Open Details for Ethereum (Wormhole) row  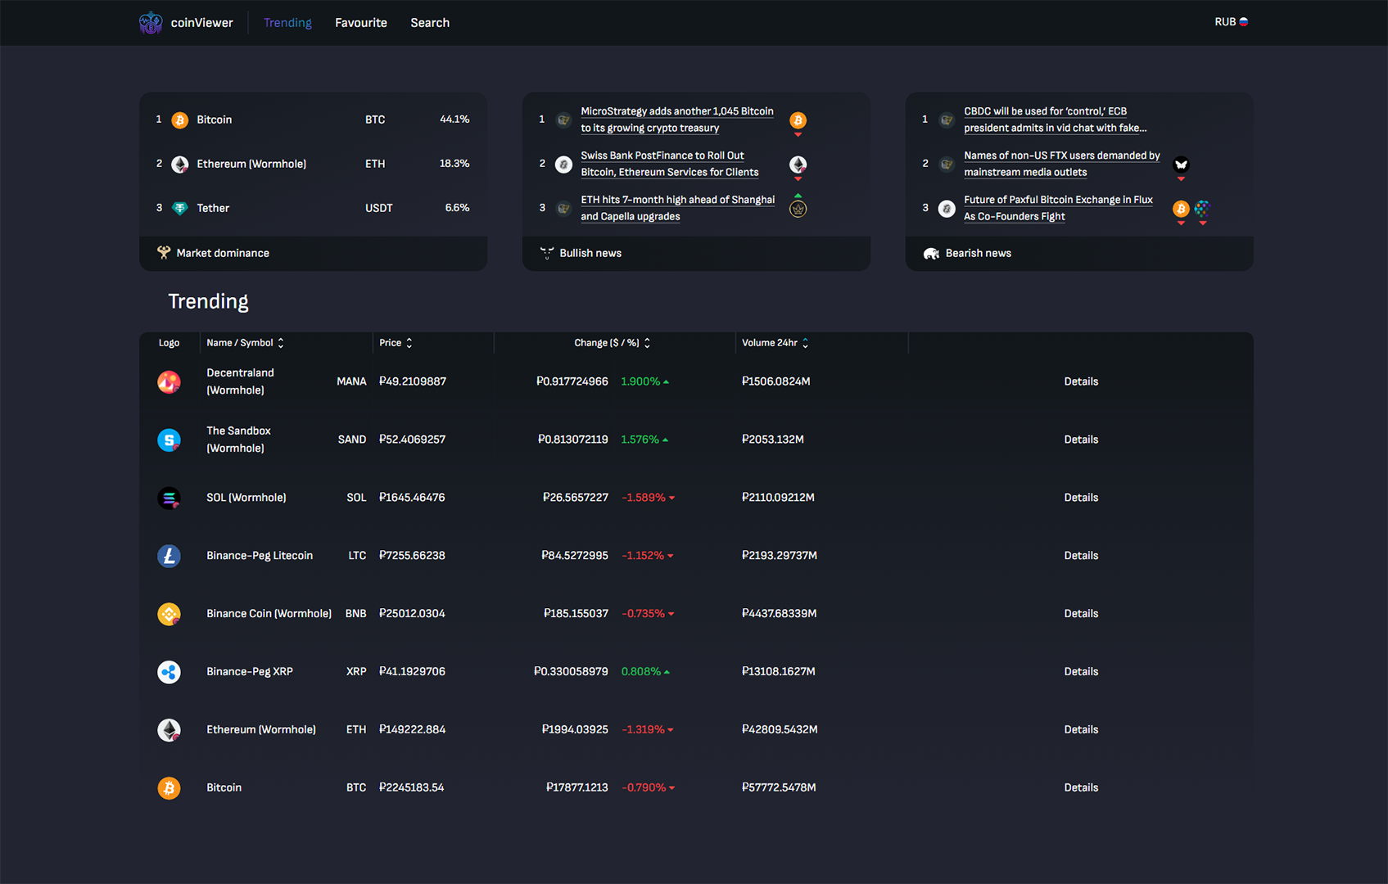tap(1081, 730)
